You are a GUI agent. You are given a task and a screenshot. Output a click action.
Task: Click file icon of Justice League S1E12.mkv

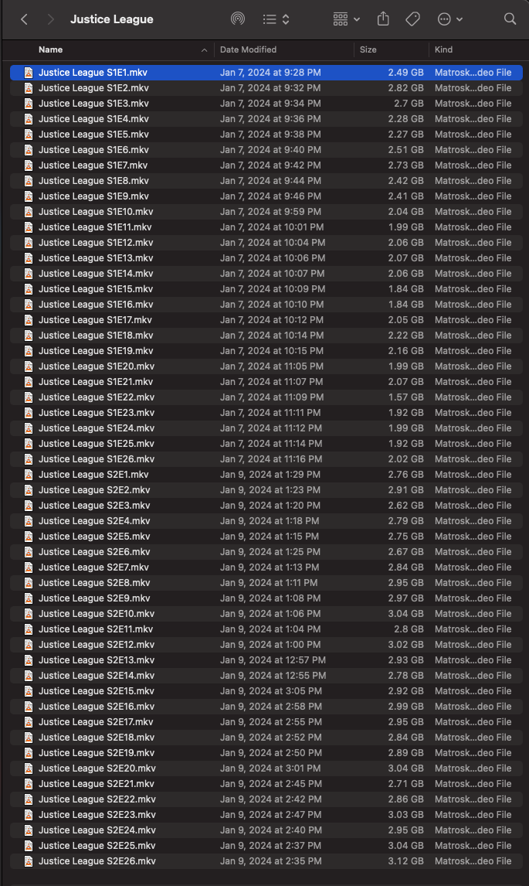click(29, 243)
